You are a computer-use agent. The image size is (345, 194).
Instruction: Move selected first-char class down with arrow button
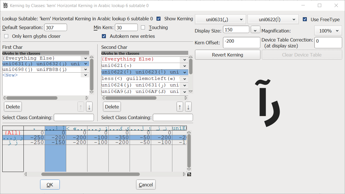click(89, 107)
